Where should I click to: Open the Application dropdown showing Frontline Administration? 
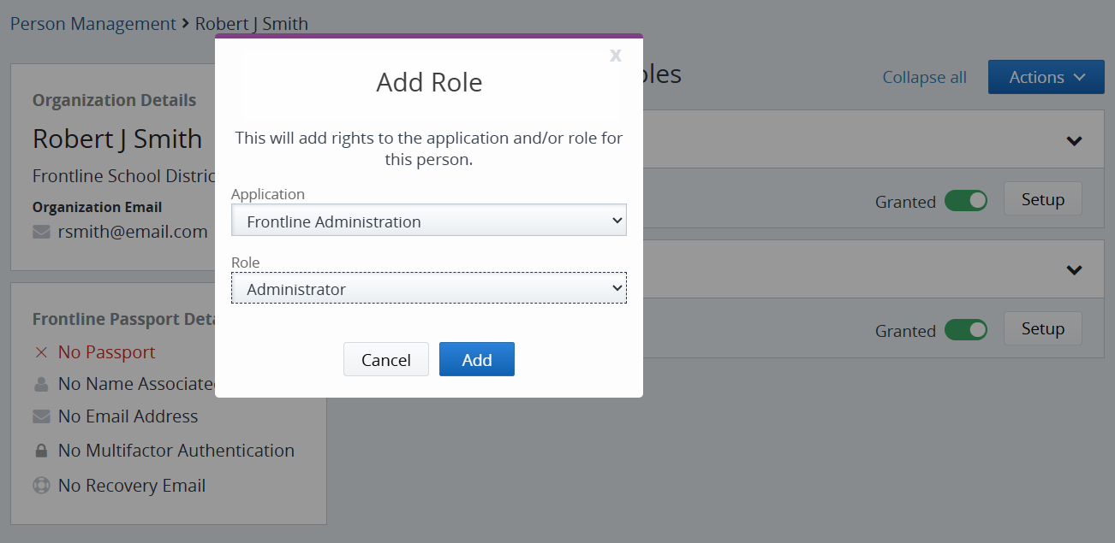tap(429, 221)
